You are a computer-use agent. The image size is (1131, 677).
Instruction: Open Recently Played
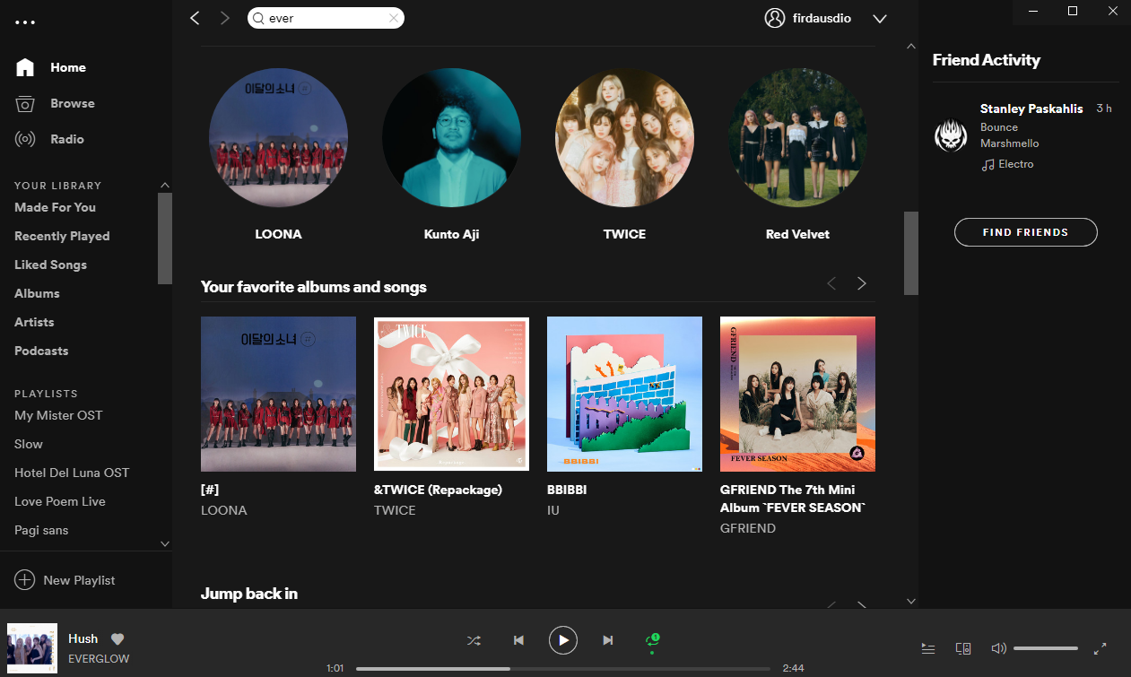click(x=62, y=236)
